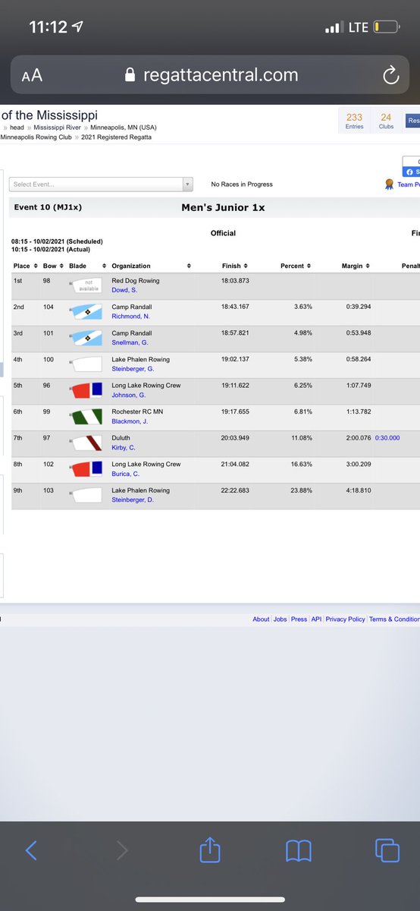Image resolution: width=420 pixels, height=911 pixels.
Task: Open the Privacy Policy footer link
Action: [x=346, y=619]
